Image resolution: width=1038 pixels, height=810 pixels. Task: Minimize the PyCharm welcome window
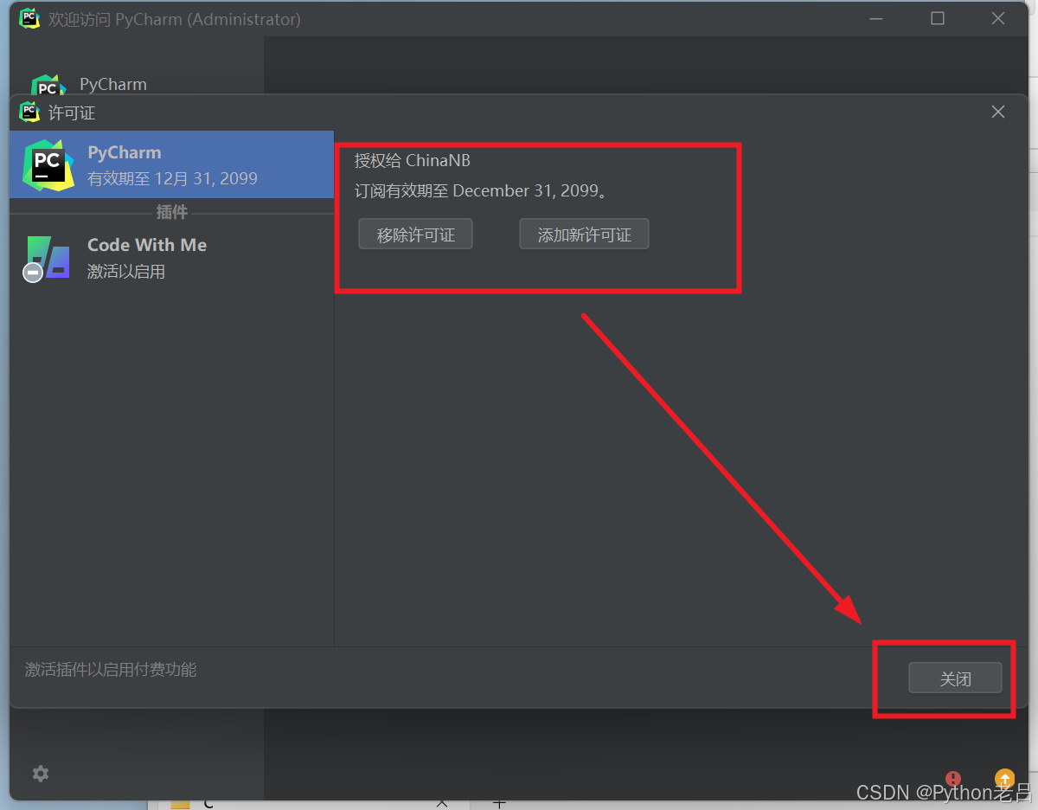point(877,18)
